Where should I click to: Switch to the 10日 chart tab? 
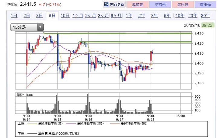pyautogui.click(x=65, y=16)
